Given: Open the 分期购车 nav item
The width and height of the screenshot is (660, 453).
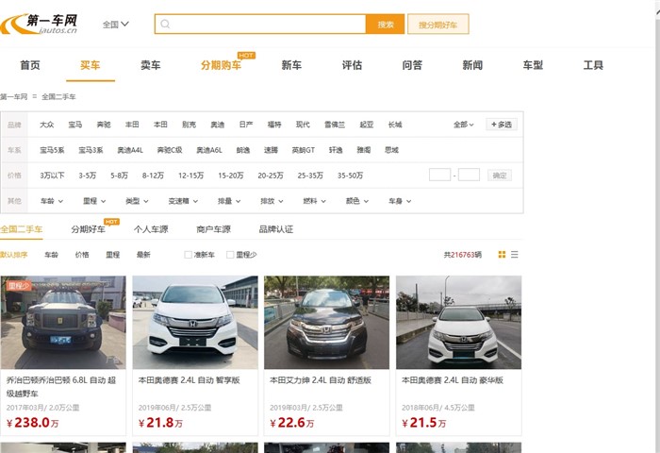Looking at the screenshot, I should coord(221,65).
